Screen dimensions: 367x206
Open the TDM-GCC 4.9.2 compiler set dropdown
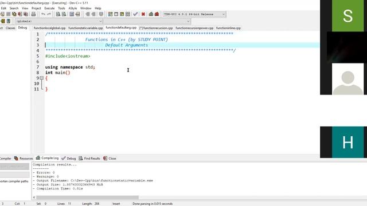(x=194, y=14)
